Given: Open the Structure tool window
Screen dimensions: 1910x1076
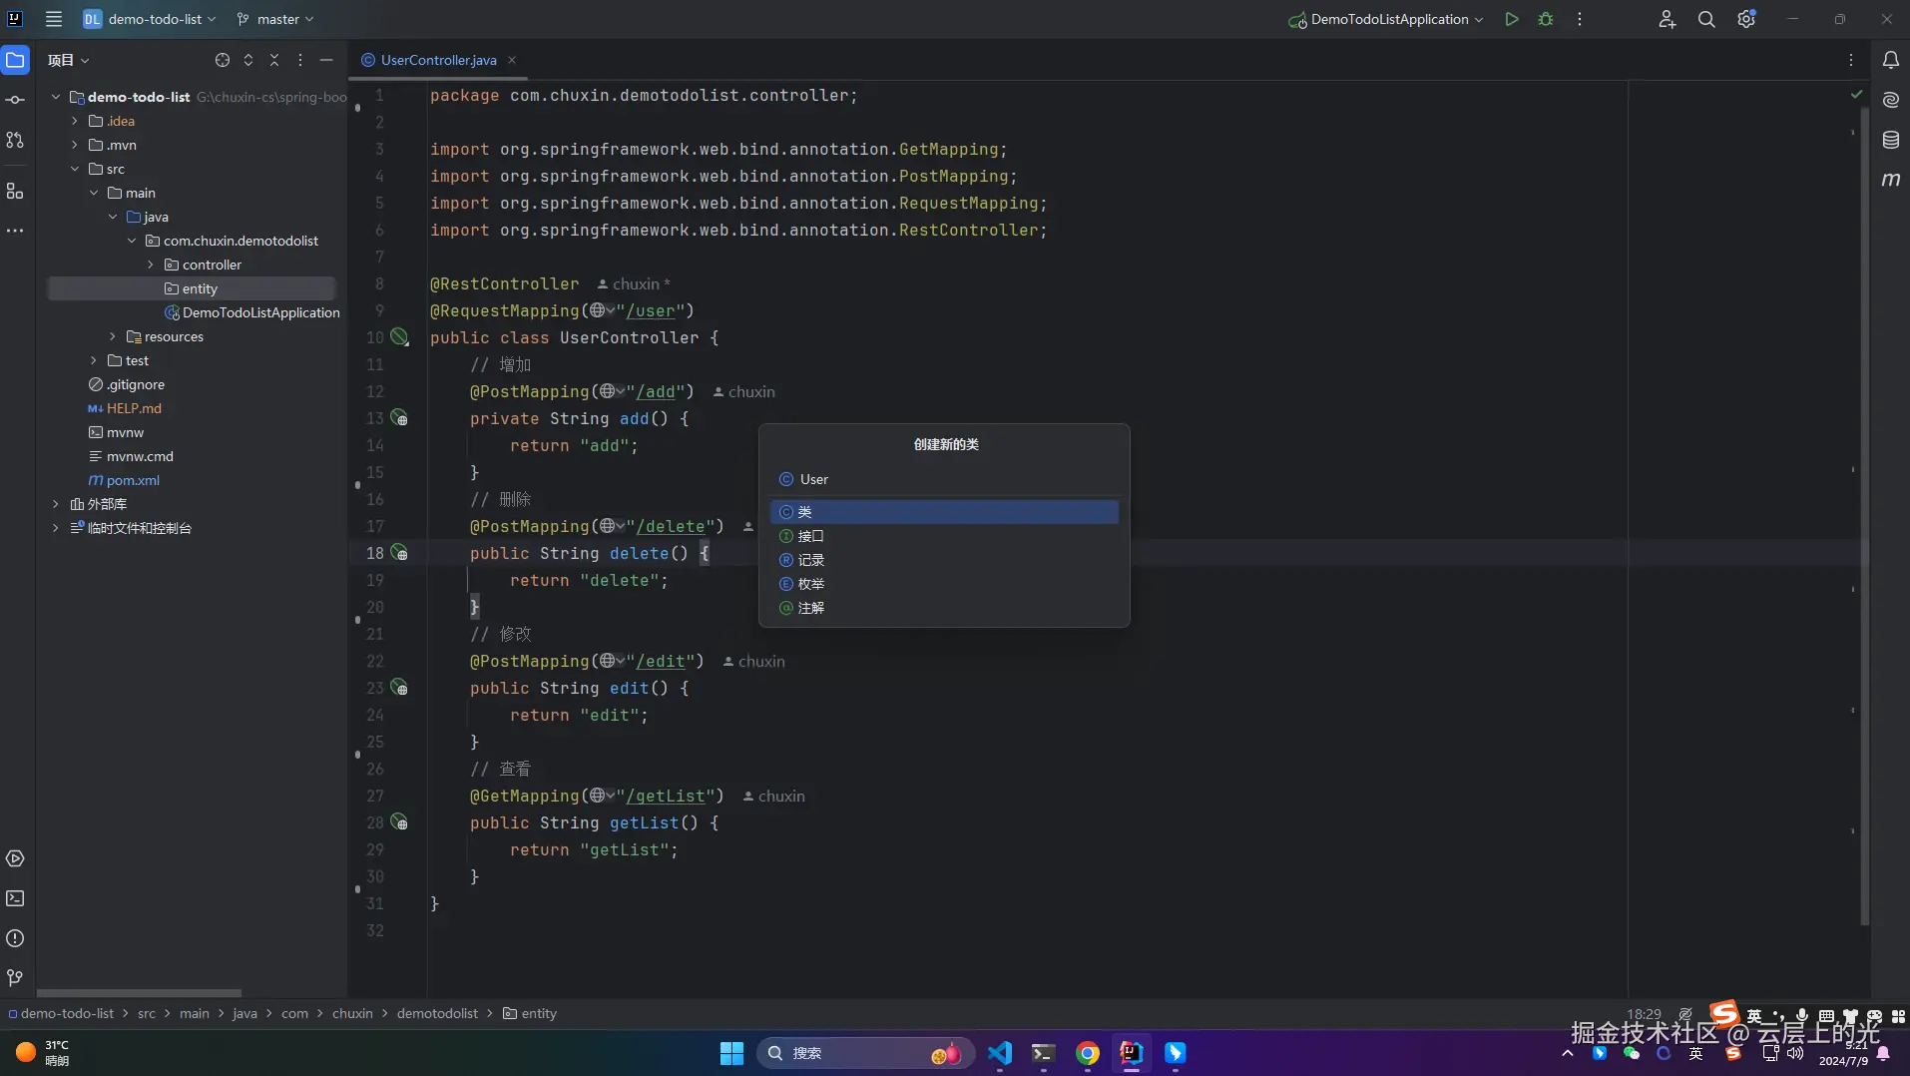Looking at the screenshot, I should (15, 191).
